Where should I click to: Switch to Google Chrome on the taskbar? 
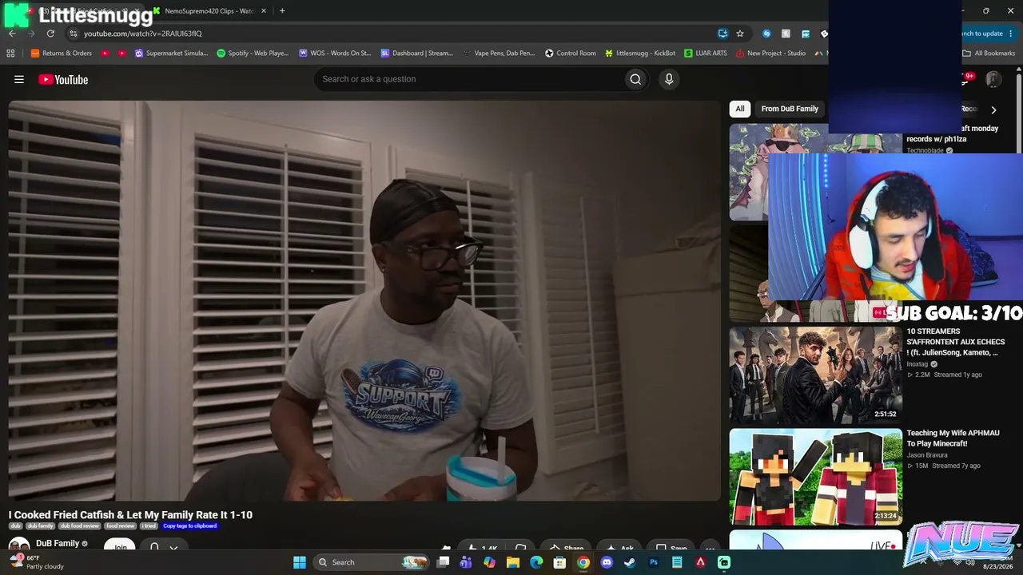(x=583, y=562)
